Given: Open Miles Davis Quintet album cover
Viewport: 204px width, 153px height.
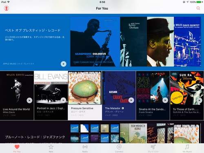Looking at the screenshot, I should click(187, 42).
